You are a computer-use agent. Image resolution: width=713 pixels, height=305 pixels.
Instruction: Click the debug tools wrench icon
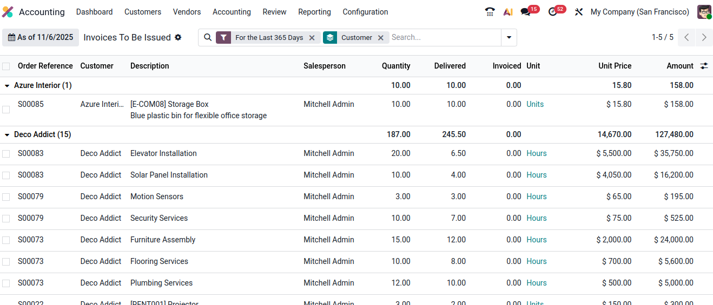point(578,12)
